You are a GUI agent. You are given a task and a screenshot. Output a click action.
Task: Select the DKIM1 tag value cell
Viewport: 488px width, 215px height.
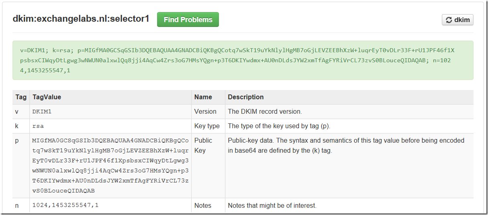pos(42,112)
